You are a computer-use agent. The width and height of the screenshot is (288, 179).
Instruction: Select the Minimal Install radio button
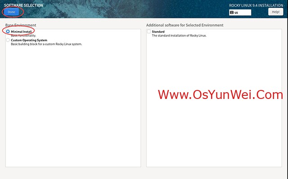click(x=8, y=31)
